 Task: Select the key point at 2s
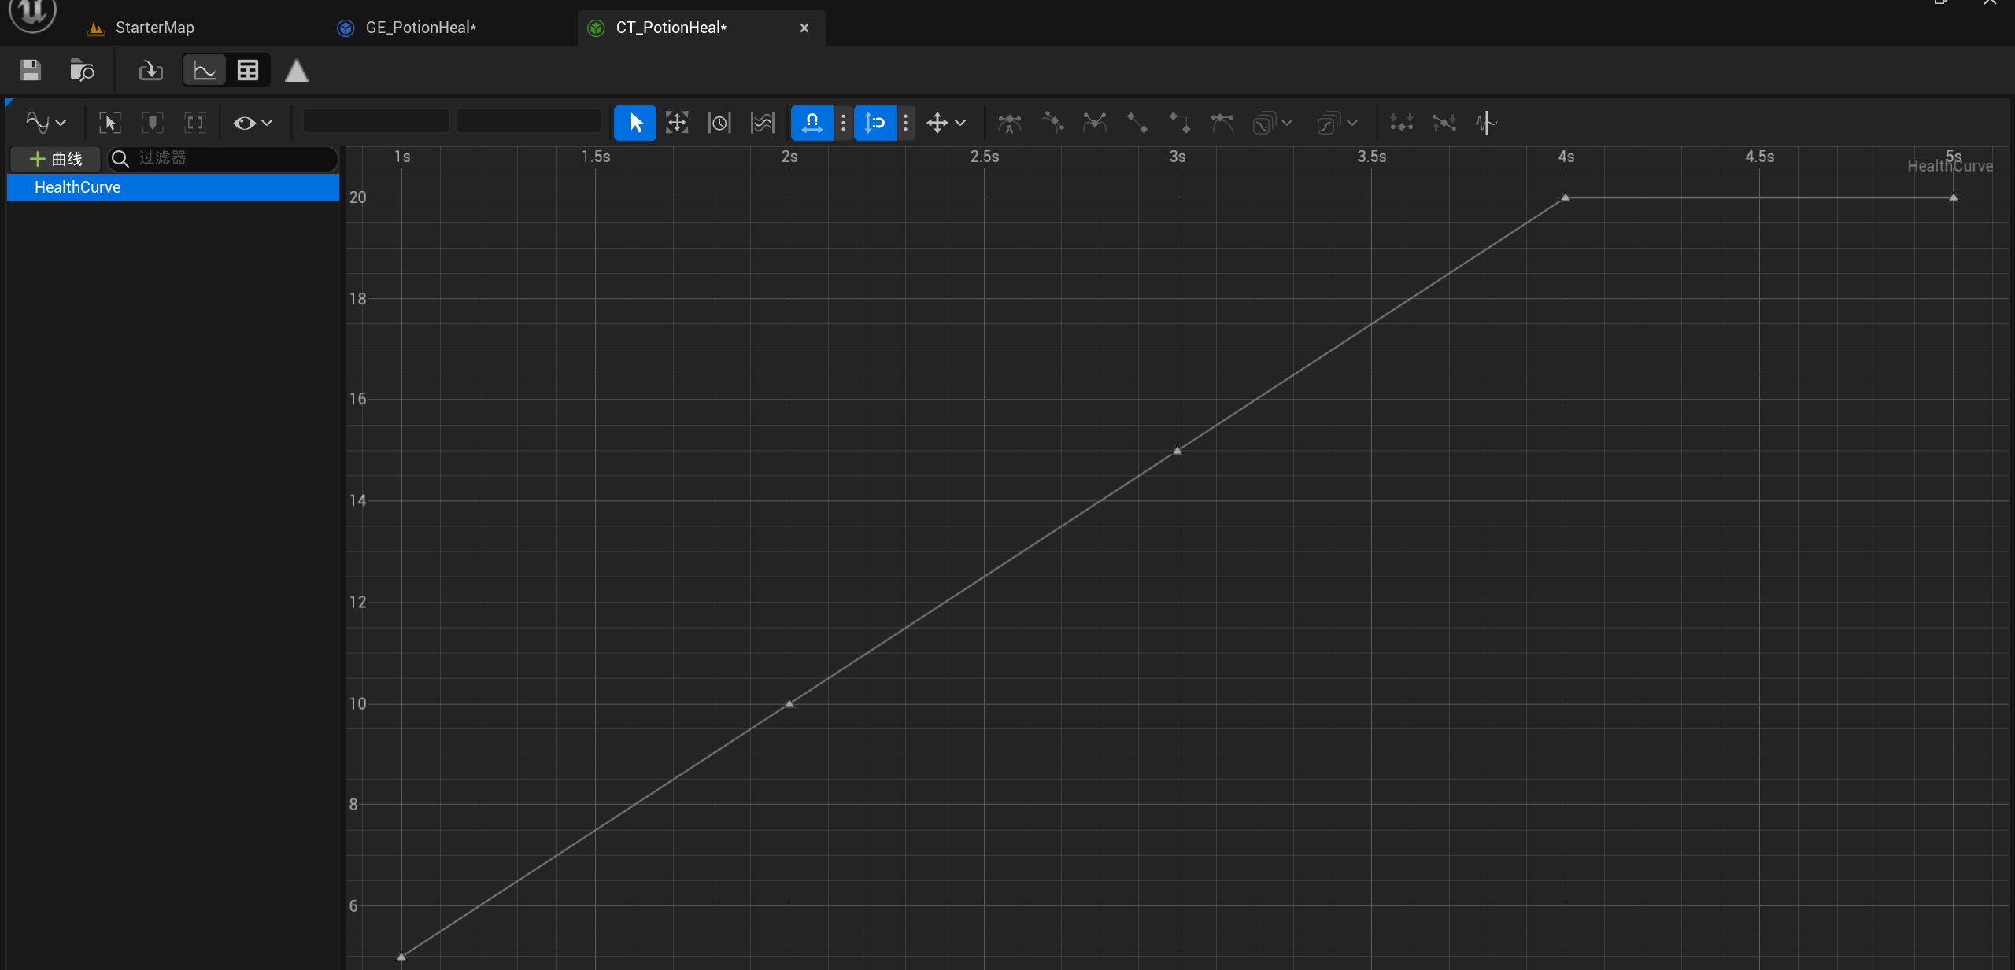coord(789,704)
